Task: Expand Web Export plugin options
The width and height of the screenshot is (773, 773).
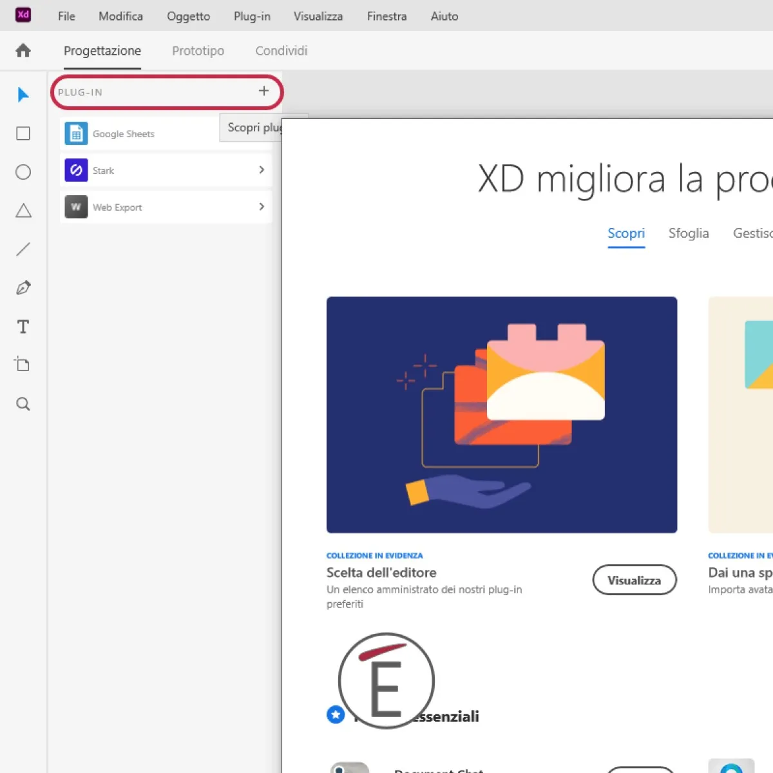Action: 262,207
